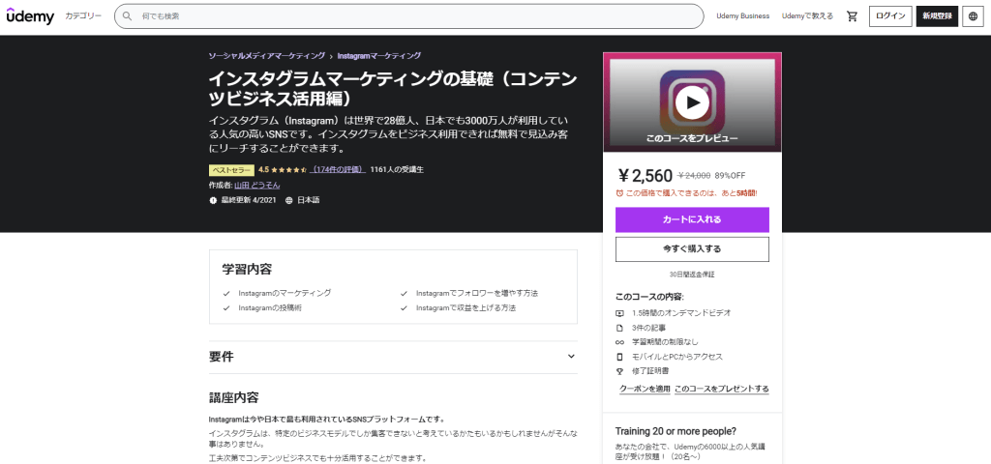This screenshot has height=464, width=991.
Task: Click checkmark beside 収益を上げる方法
Action: tap(404, 308)
